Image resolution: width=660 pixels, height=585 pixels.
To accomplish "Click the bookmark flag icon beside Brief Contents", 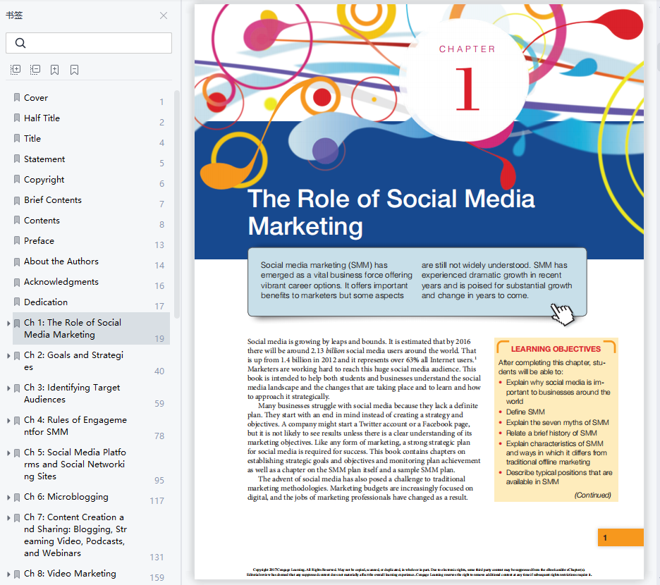I will pos(17,200).
